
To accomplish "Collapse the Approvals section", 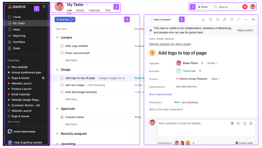I will pyautogui.click(x=57, y=109).
